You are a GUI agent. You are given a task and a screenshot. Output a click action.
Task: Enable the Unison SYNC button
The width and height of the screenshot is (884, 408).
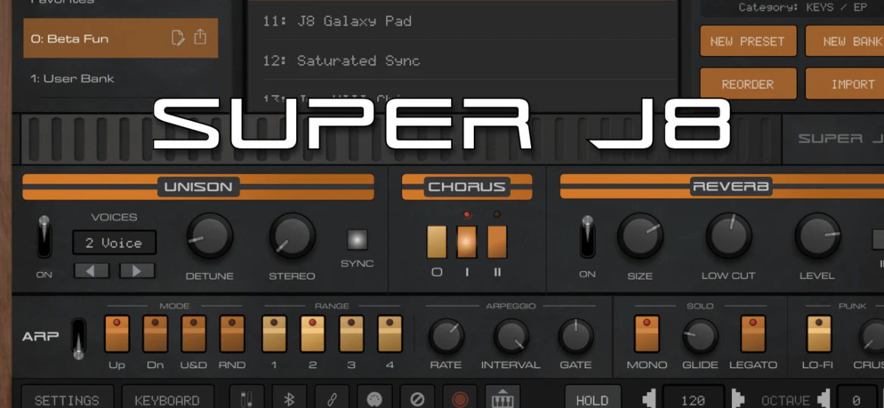pyautogui.click(x=357, y=240)
